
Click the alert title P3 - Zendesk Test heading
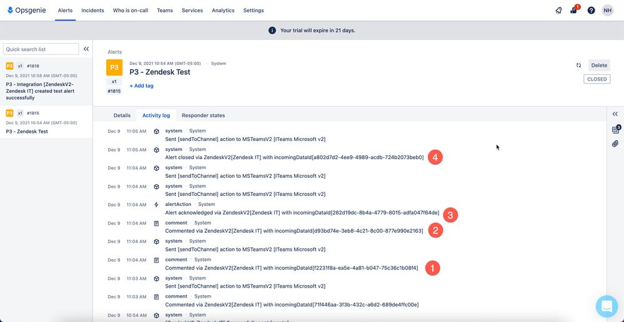(160, 72)
